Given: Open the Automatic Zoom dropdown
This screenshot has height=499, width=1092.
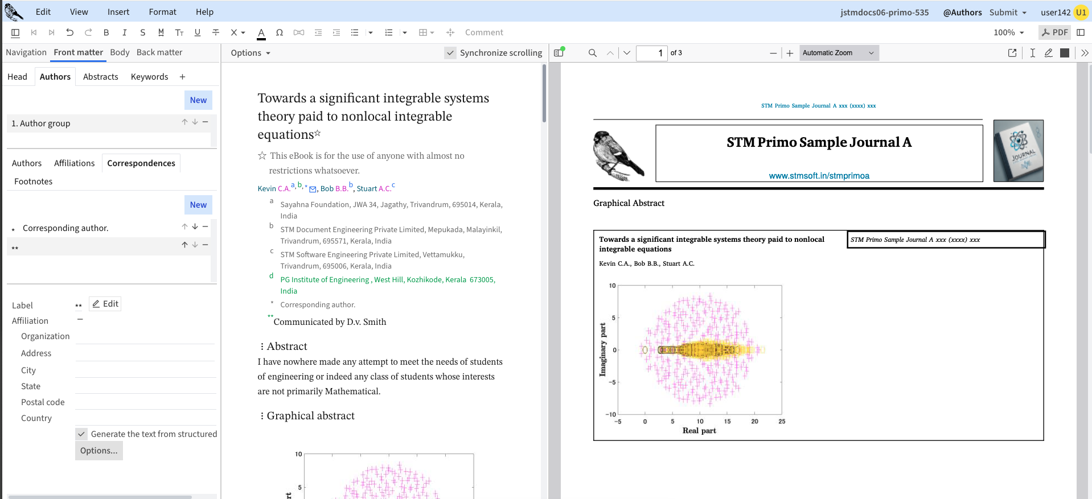Looking at the screenshot, I should [839, 53].
